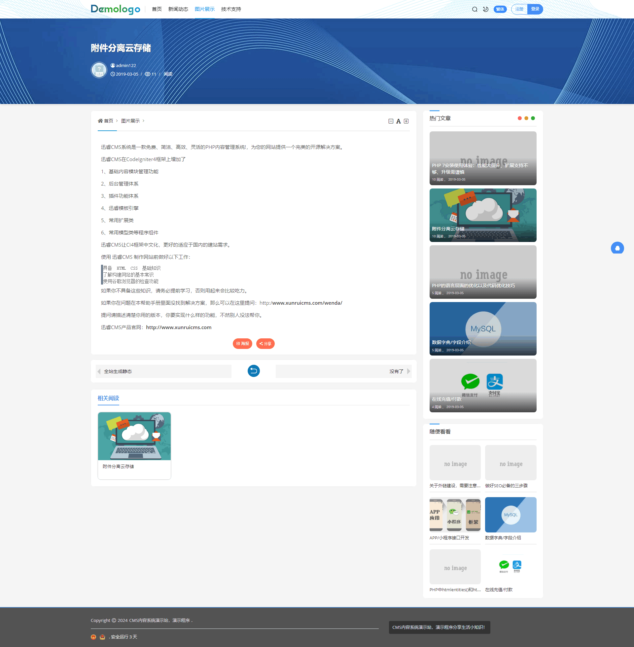Open the MySQL 数据字典 thumbnail in 热门文章
634x647 pixels.
point(483,328)
